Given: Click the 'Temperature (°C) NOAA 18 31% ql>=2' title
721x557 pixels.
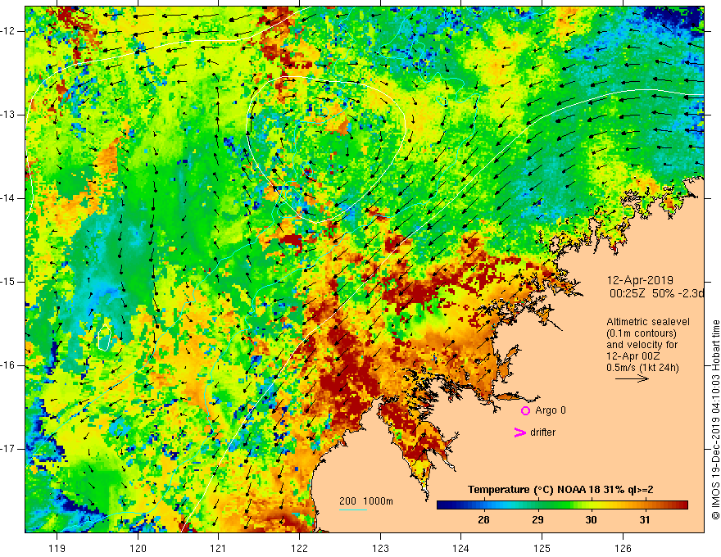Looking at the screenshot, I should coord(560,490).
